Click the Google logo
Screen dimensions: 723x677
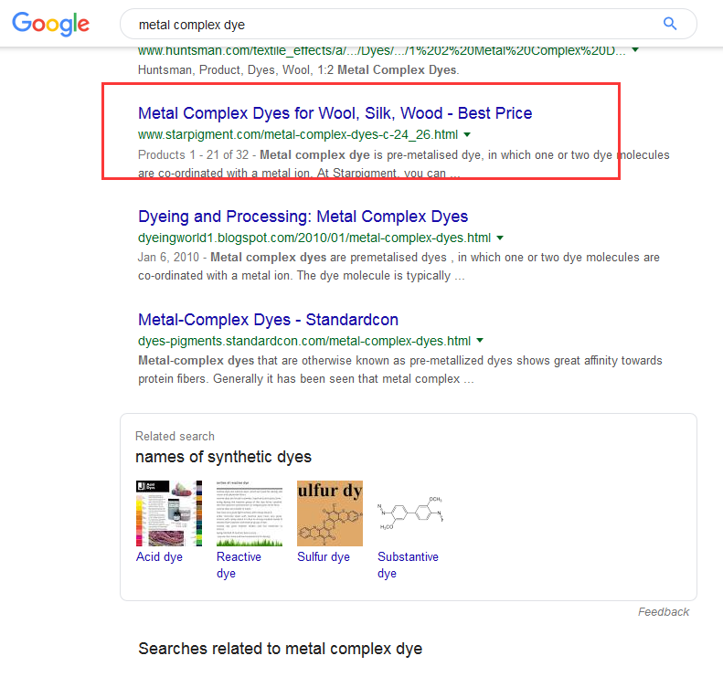(50, 24)
